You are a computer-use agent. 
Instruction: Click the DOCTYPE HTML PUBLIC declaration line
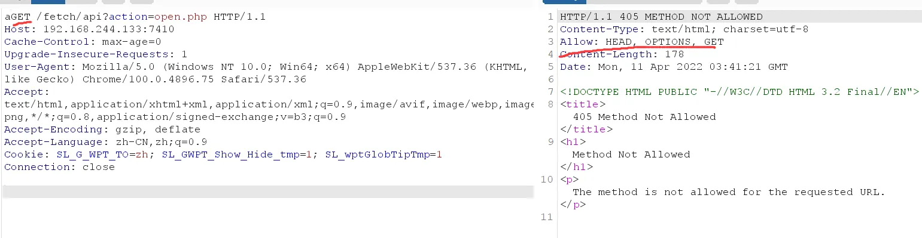pos(739,92)
